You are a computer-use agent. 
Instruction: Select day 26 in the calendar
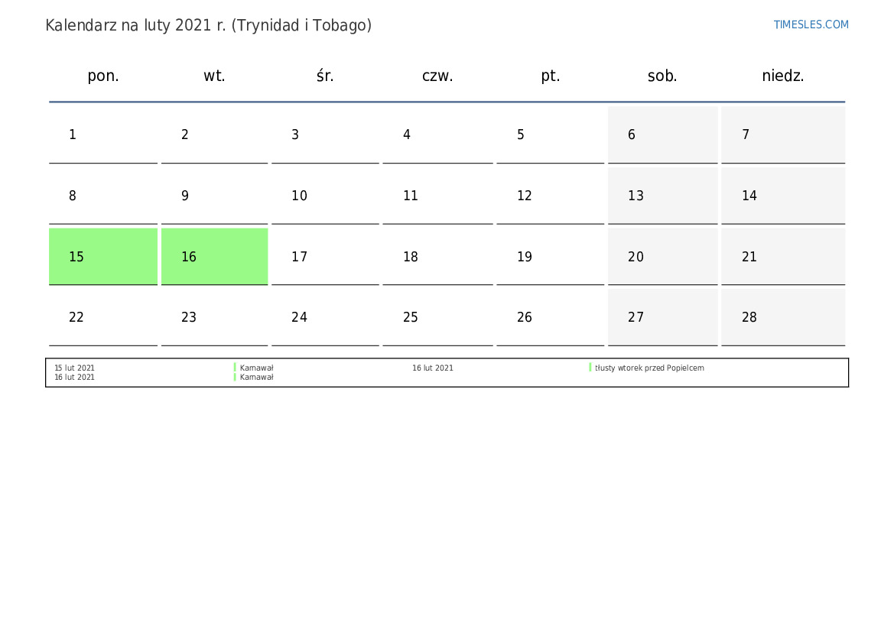(550, 317)
